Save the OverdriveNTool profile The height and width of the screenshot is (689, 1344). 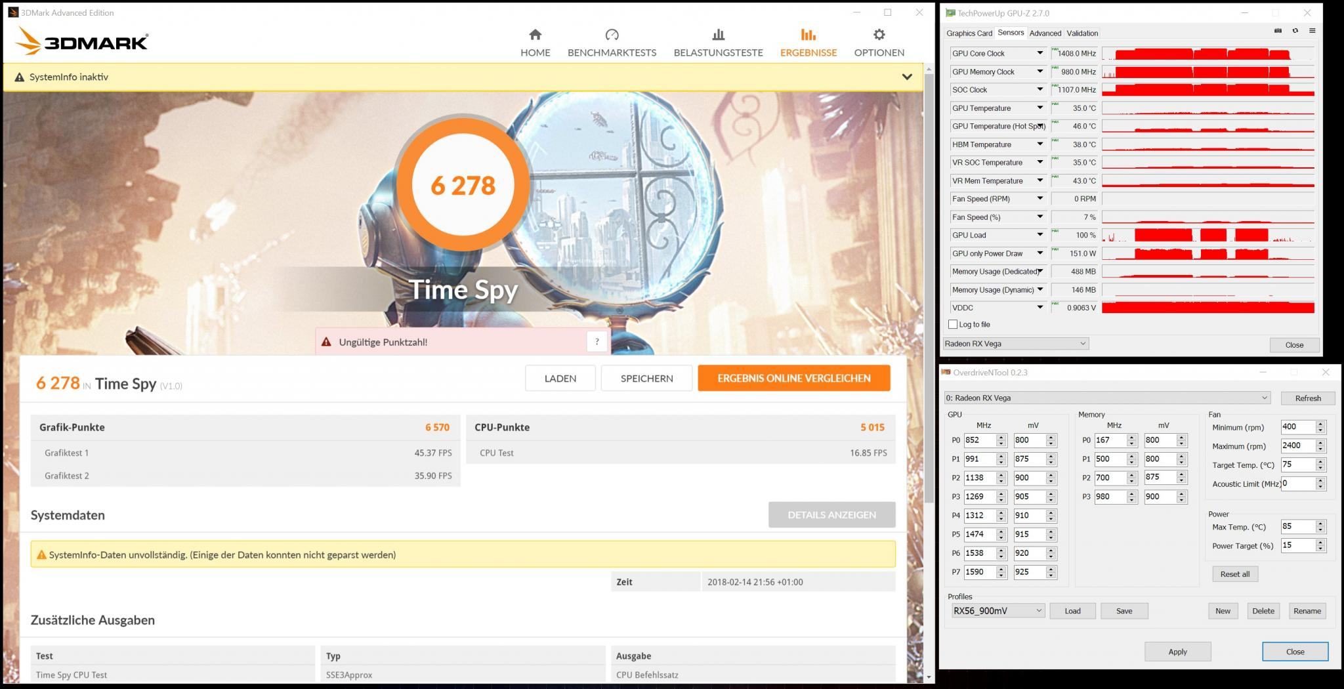click(1124, 611)
